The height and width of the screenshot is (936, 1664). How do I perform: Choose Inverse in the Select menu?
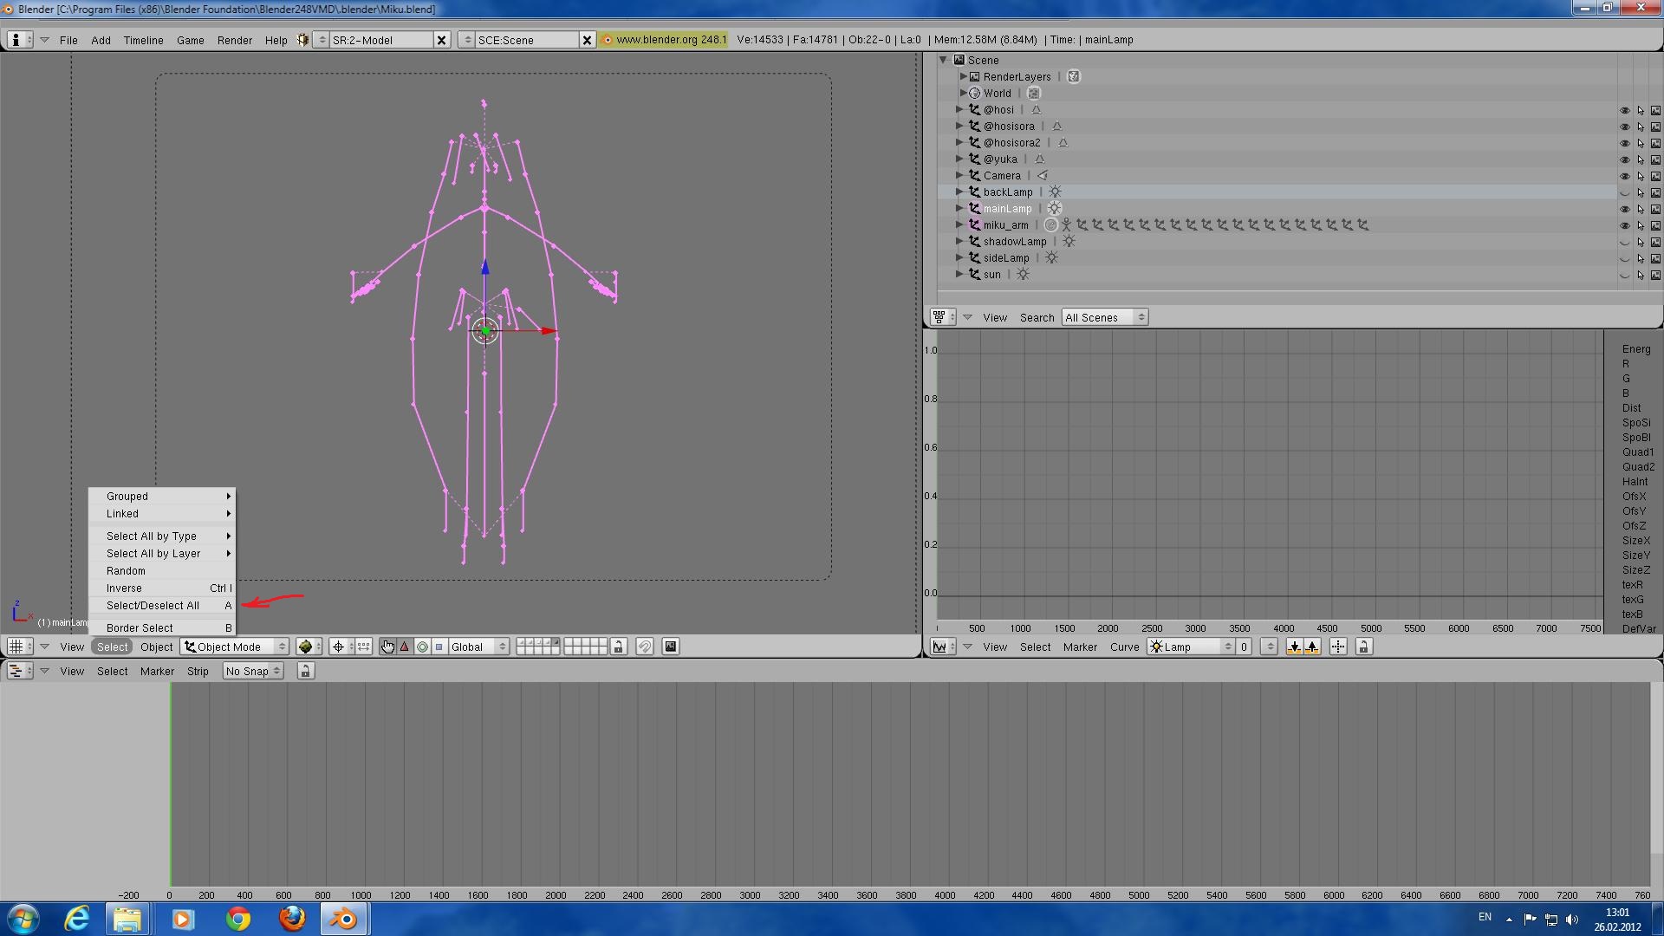(163, 588)
